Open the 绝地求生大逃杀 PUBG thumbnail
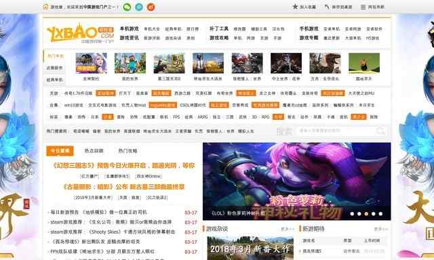434x260 pixels. (208, 63)
